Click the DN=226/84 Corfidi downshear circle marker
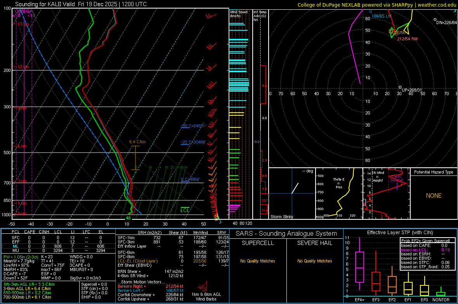458x304 pixels. point(435,19)
